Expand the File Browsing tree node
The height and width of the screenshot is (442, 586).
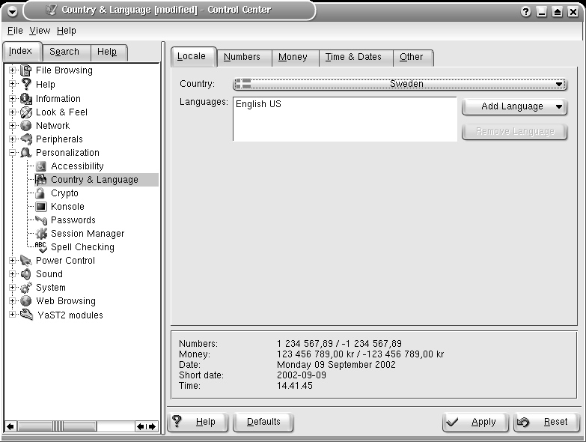coord(12,70)
